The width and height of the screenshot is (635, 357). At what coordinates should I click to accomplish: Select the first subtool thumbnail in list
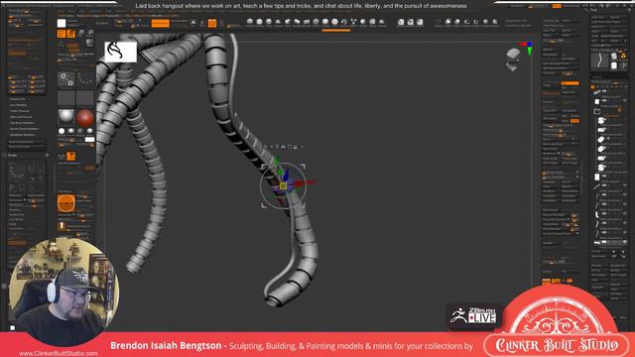(x=597, y=92)
